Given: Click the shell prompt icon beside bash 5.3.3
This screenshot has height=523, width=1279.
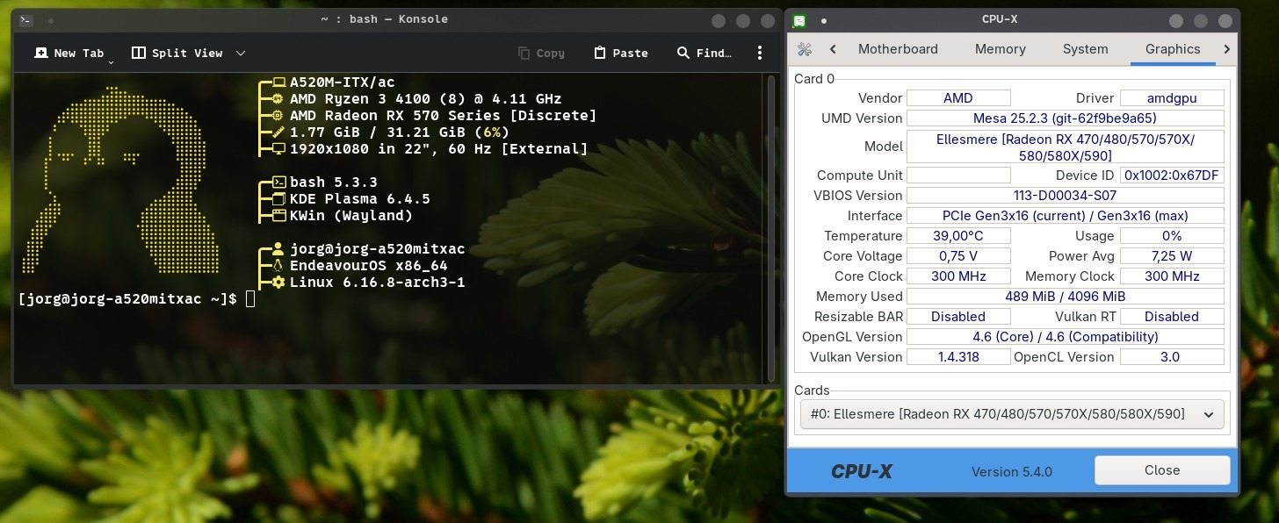Looking at the screenshot, I should point(278,183).
